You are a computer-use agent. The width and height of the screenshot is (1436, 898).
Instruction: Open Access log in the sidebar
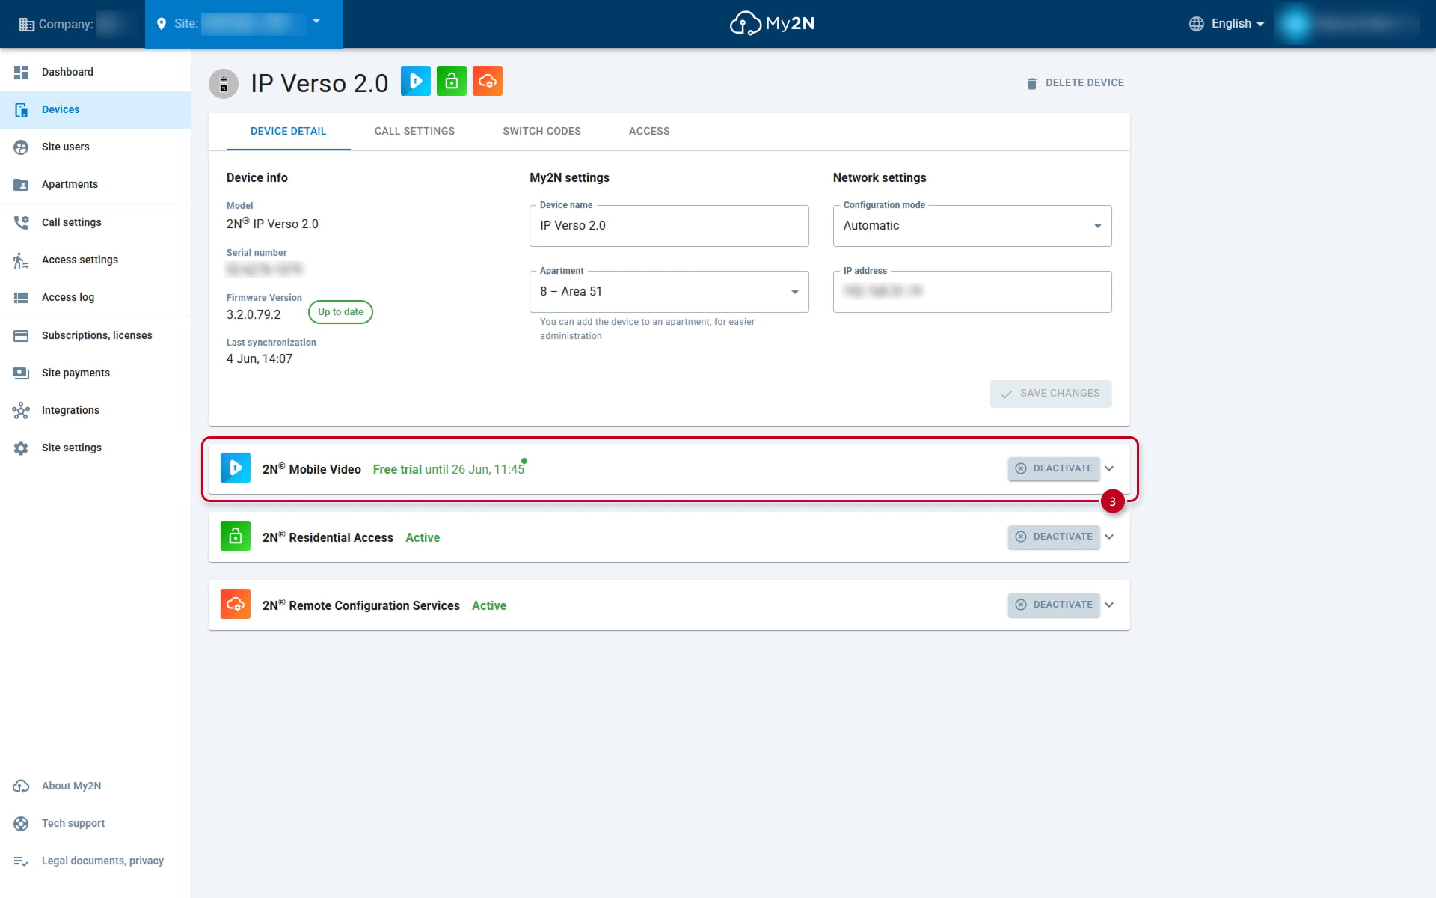click(x=95, y=297)
